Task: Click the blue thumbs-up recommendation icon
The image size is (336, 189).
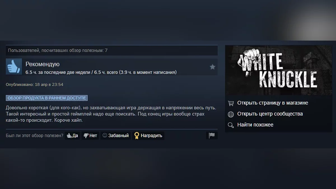Action: pos(14,67)
